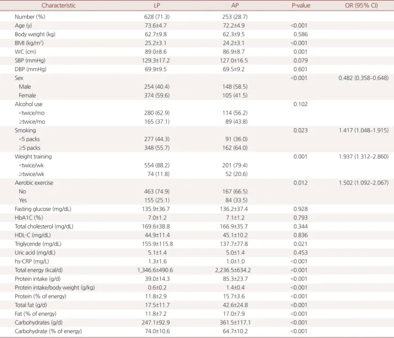
Task: Click the value 73.6±4.7
Action: point(155,26)
